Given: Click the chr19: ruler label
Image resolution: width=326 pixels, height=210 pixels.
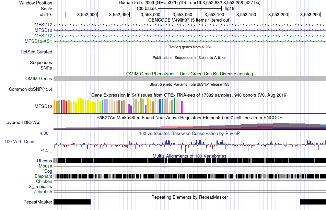Looking at the screenshot, I should pyautogui.click(x=46, y=14).
